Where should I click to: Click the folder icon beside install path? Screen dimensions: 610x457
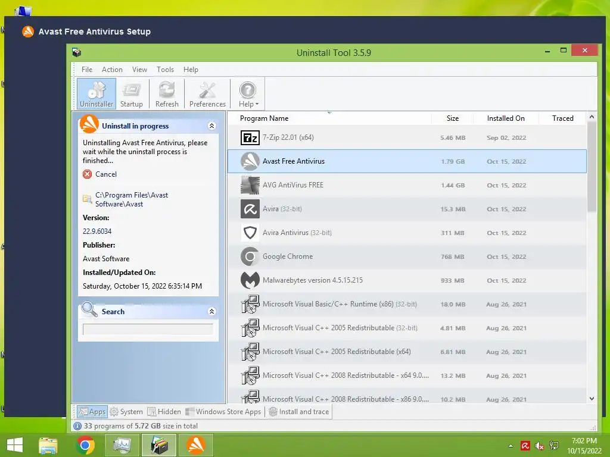pyautogui.click(x=88, y=199)
